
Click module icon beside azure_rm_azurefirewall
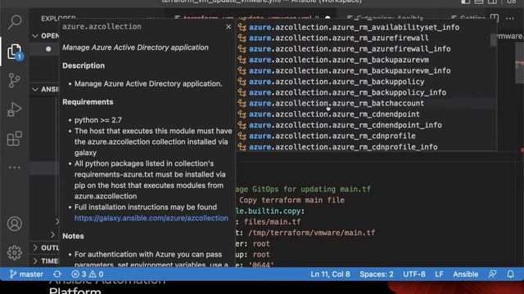click(242, 38)
